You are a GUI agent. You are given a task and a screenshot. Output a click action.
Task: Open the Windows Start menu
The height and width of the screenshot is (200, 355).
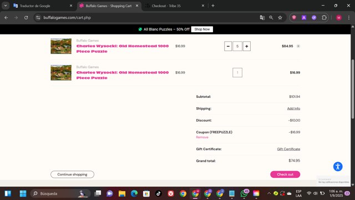coord(23,193)
